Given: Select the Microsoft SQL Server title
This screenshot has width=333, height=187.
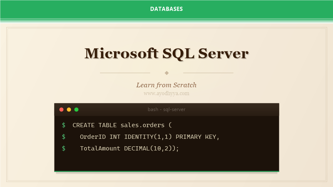Looking at the screenshot, I should click(x=166, y=53).
